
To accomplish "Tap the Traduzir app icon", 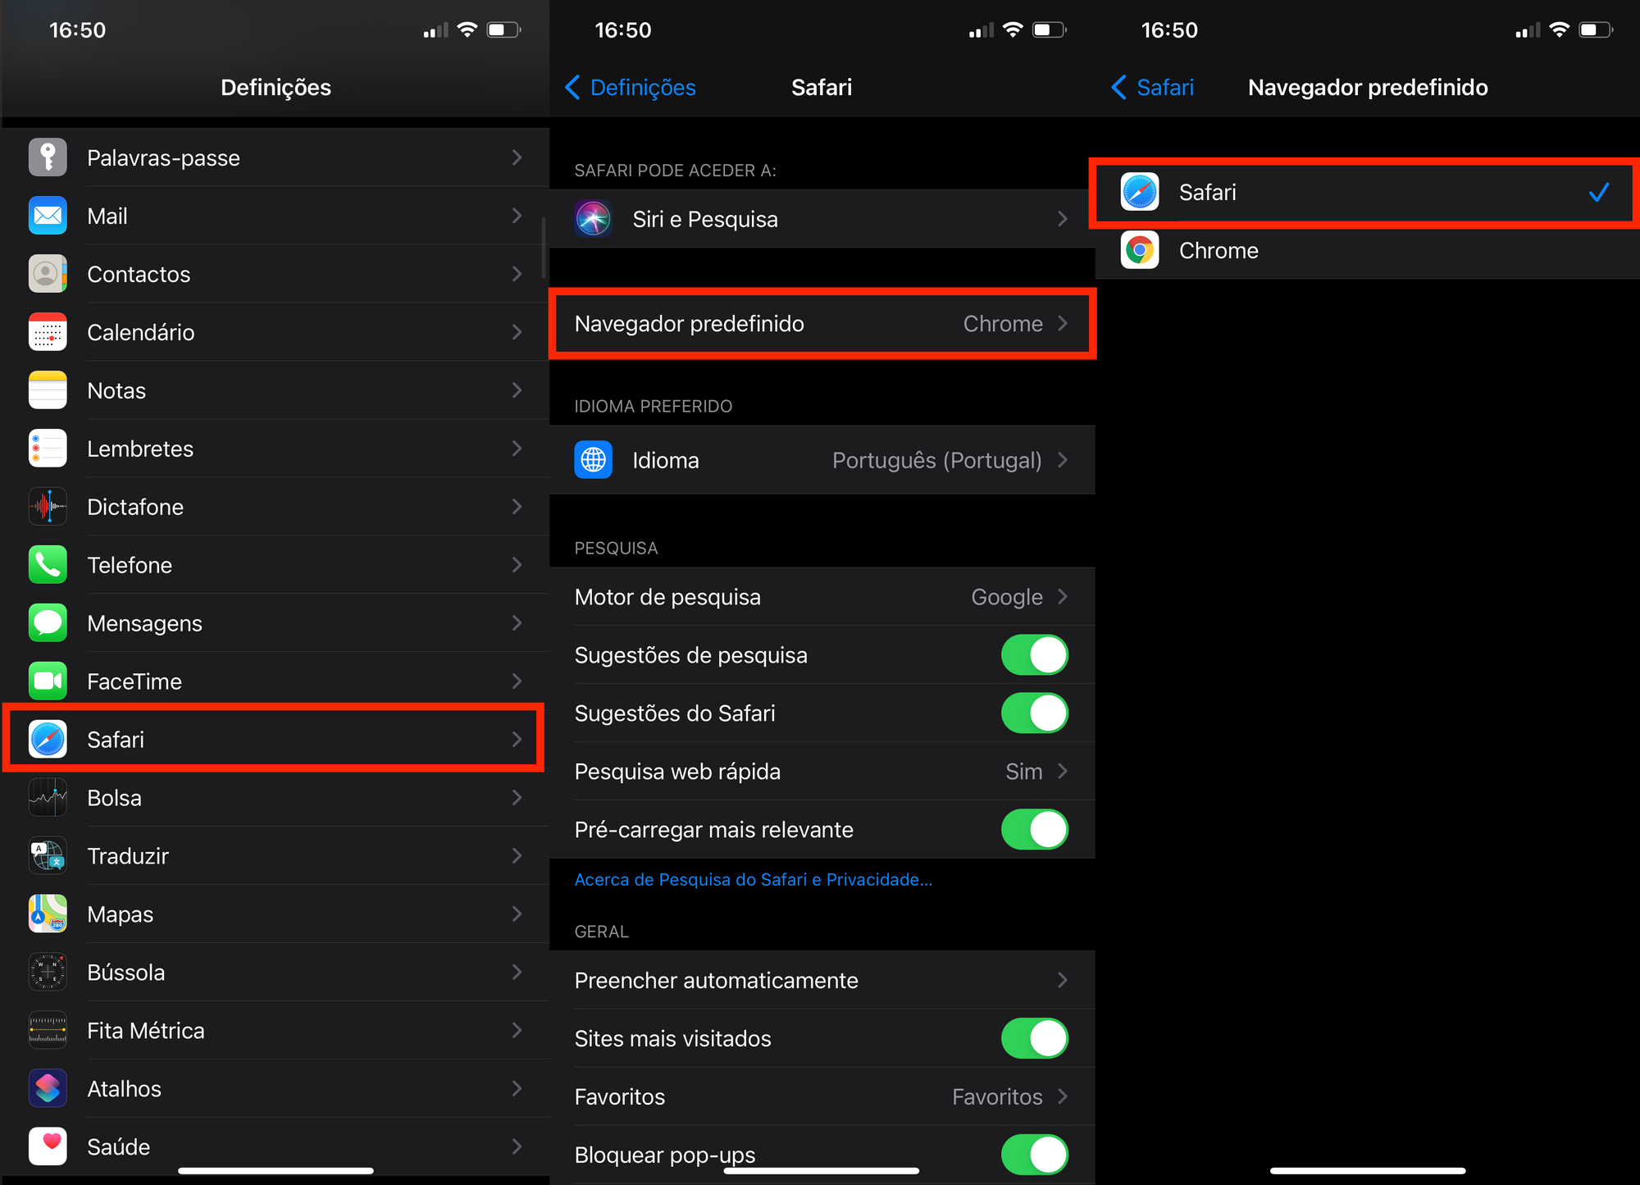I will (48, 856).
